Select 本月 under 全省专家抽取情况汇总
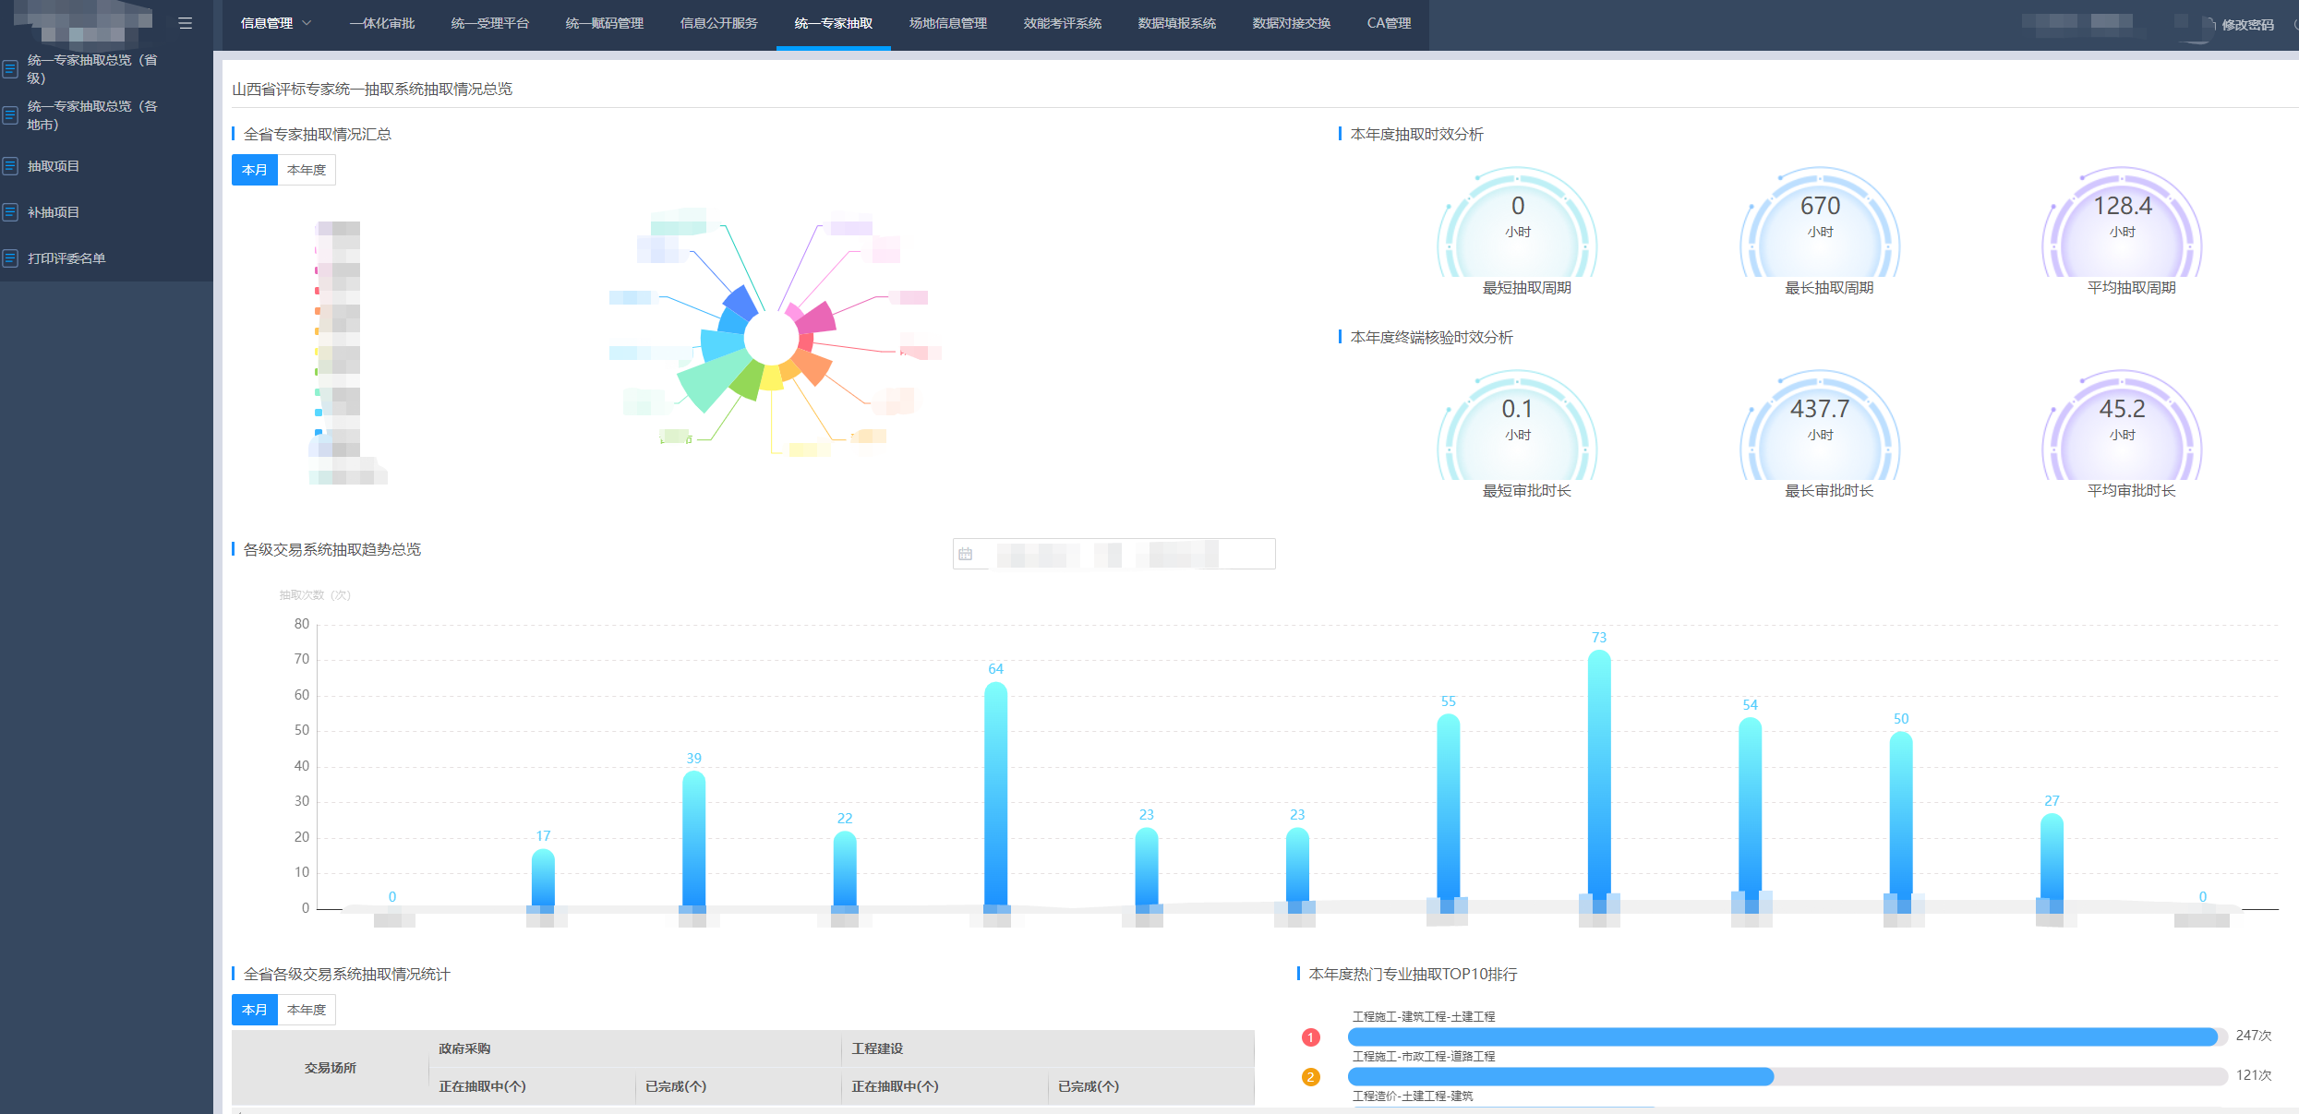 pos(255,170)
